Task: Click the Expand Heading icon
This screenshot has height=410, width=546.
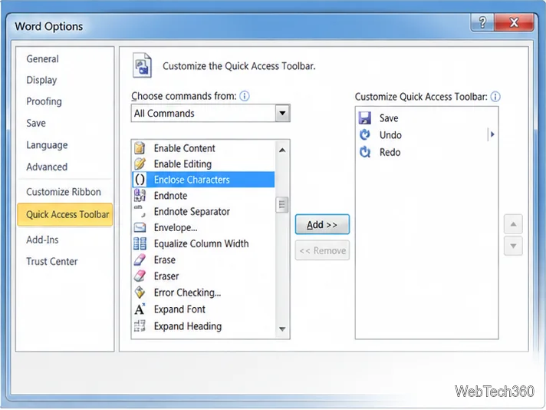Action: coord(140,326)
